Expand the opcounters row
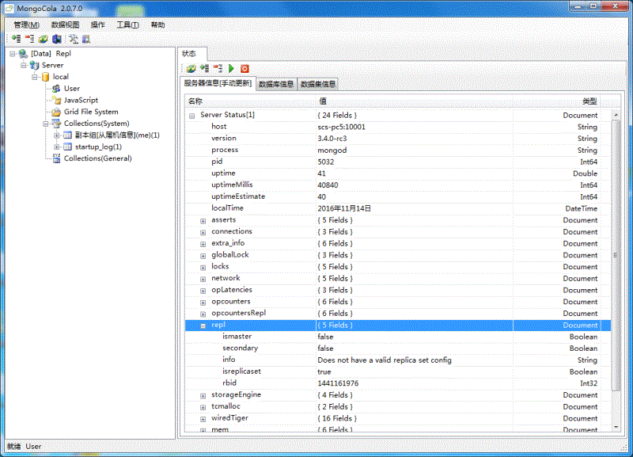Screen dimensions: 633x457 tap(203, 303)
